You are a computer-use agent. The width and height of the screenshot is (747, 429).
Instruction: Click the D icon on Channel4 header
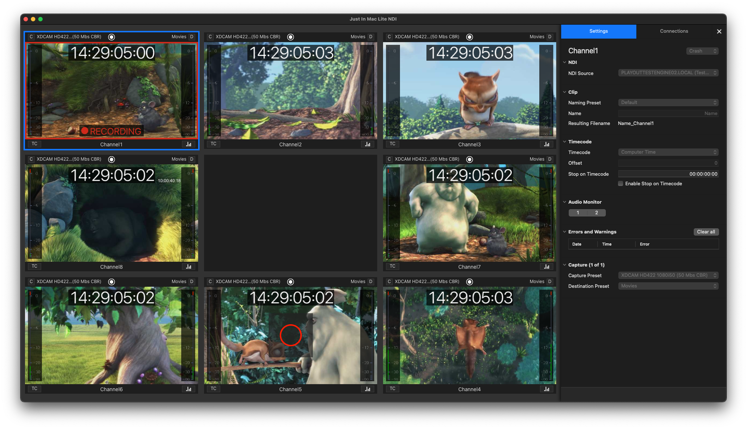tap(550, 282)
